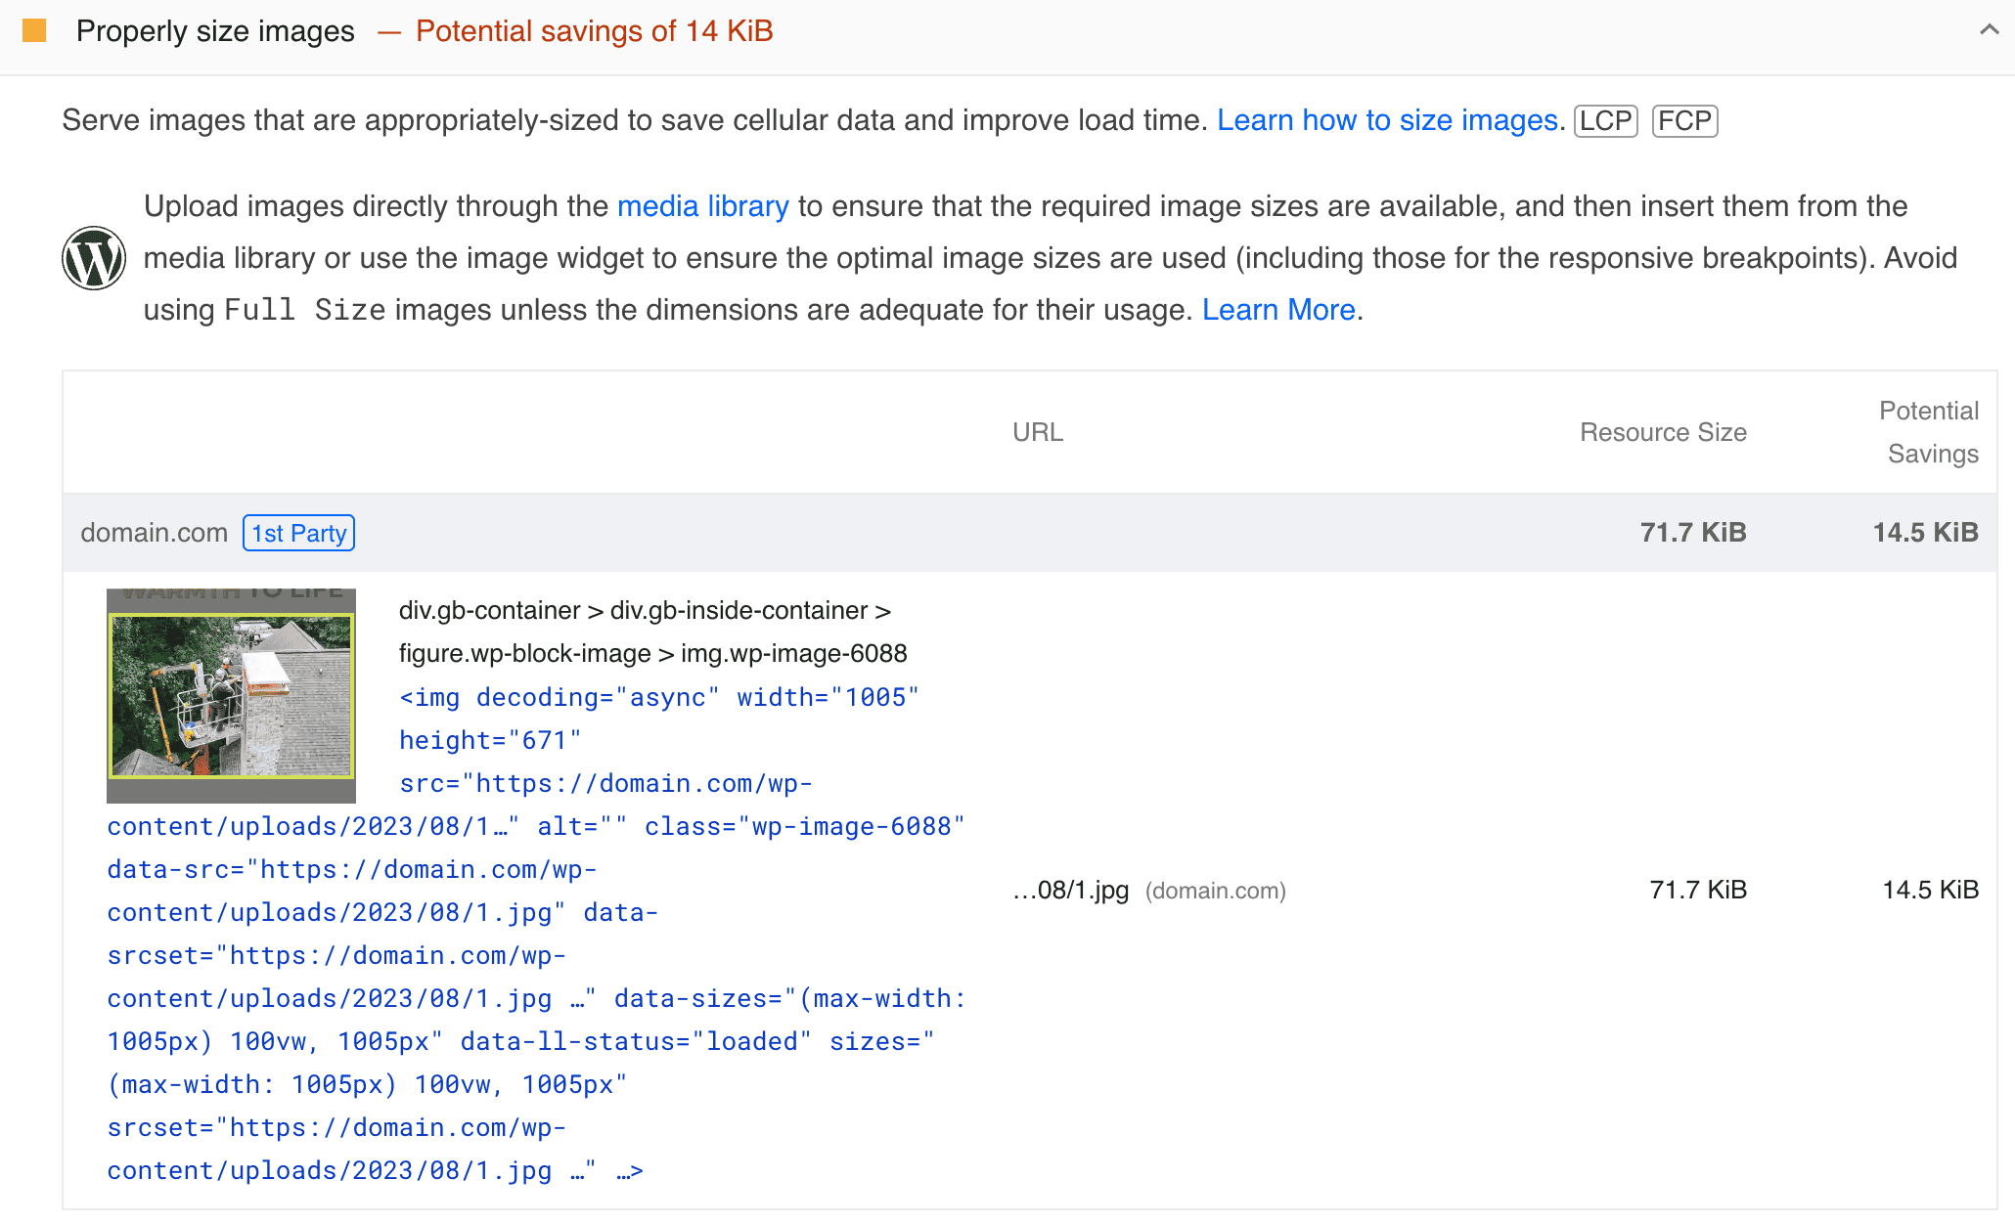Click the WordPress logo icon
The width and height of the screenshot is (2015, 1222).
click(x=94, y=258)
